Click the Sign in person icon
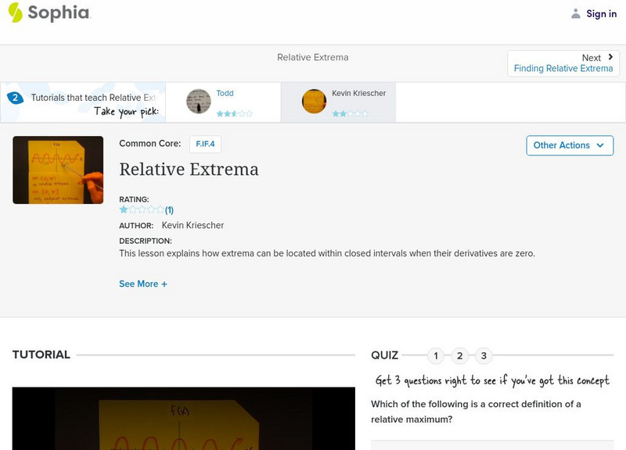This screenshot has height=450, width=626. tap(577, 13)
